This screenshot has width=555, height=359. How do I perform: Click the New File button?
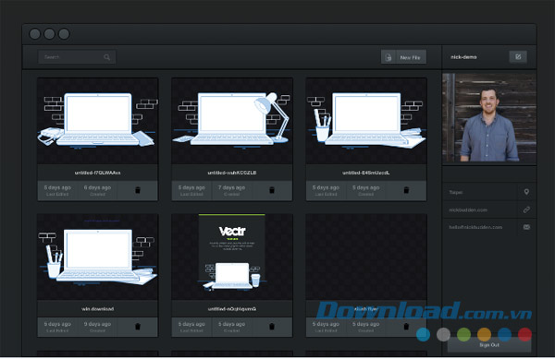point(403,57)
